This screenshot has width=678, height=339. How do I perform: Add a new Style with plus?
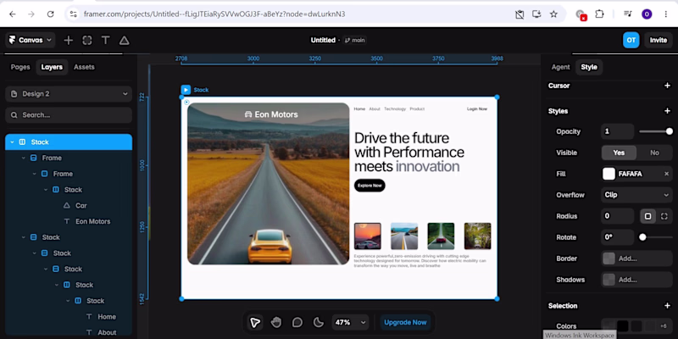click(x=667, y=111)
